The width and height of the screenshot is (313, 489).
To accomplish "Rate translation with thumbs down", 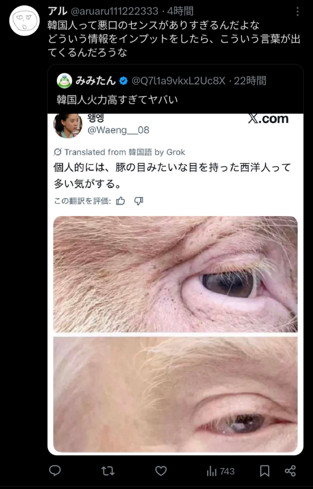I will pos(139,201).
